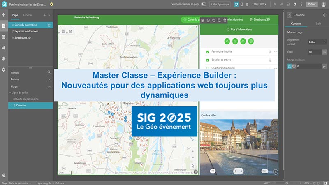Expand the En-tête outline section
Image resolution: width=329 pixels, height=185 pixels.
(x=49, y=79)
